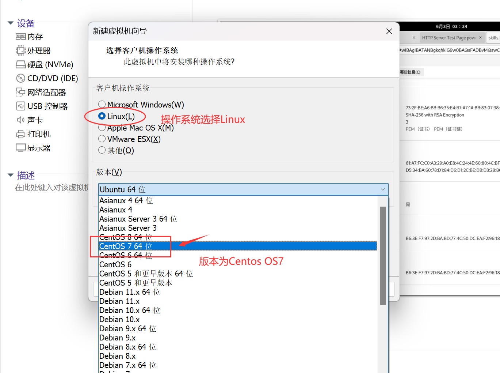Choose Debian 8.x 64 位 from the list
Image resolution: width=500 pixels, height=373 pixels.
click(238, 347)
